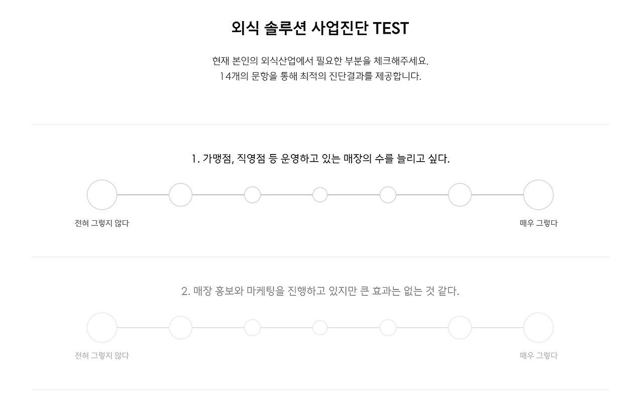
Task: Click the '외식 솔루션 사업진단 TEST' heading
Action: pyautogui.click(x=320, y=28)
